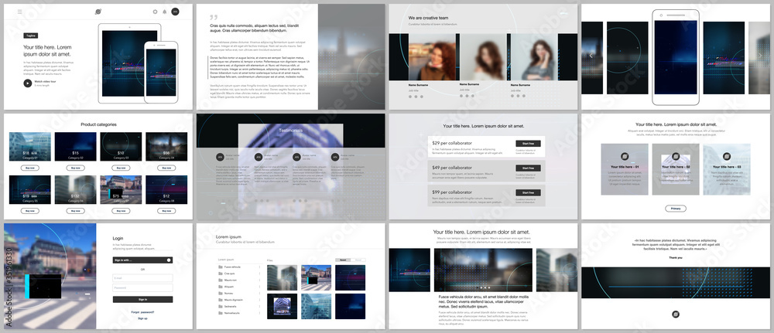Screen dimensions: 774x333
Task: Click the Password input field
Action: [142, 287]
